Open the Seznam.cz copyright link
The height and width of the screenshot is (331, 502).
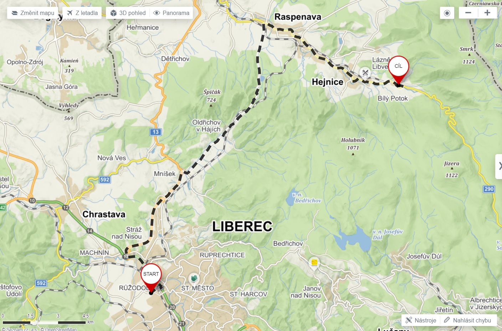coord(19,329)
